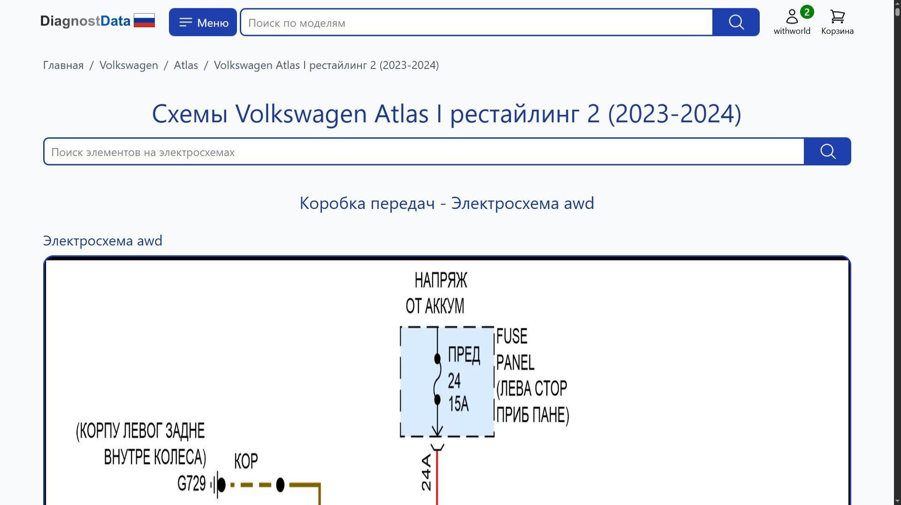Open Atlas breadcrumb link
Image resolution: width=901 pixels, height=505 pixels.
click(x=186, y=65)
